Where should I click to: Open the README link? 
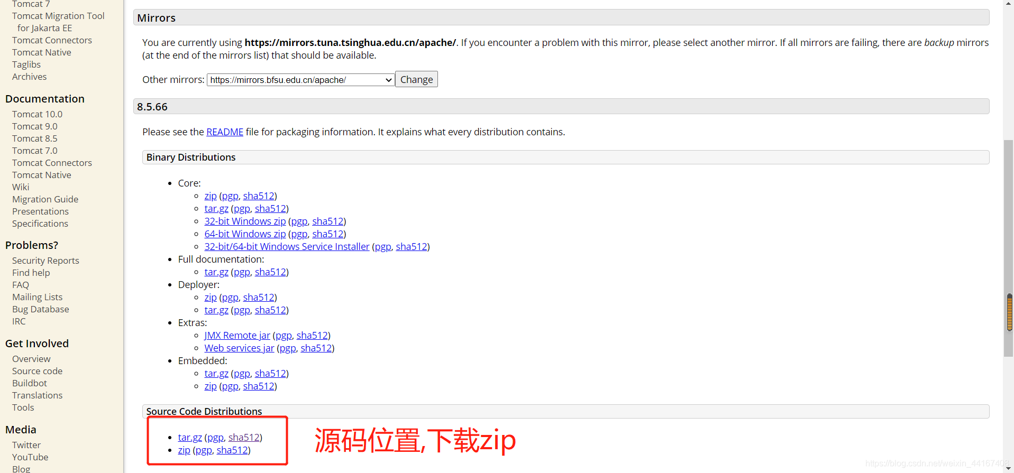225,132
